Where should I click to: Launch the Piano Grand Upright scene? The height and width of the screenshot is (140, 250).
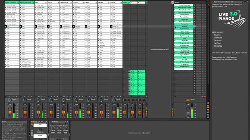coord(175,12)
